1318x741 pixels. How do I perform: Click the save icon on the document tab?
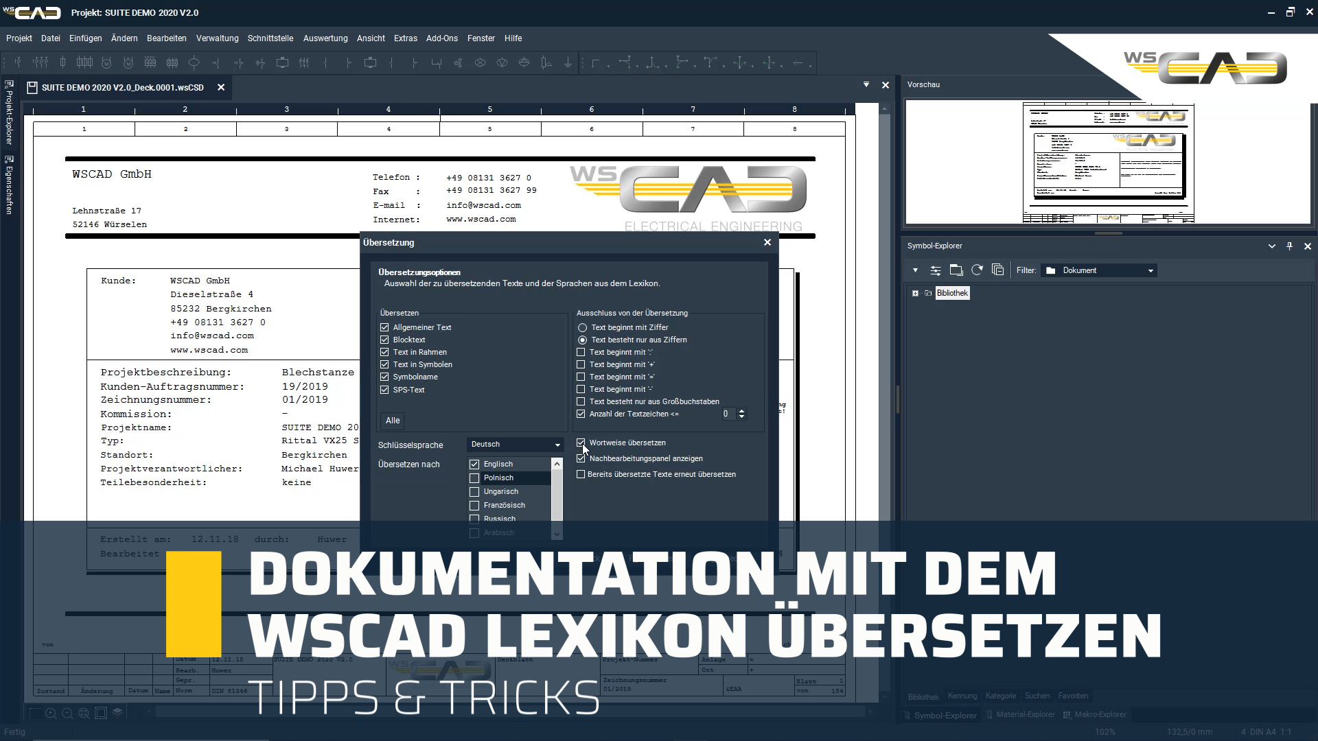(32, 87)
